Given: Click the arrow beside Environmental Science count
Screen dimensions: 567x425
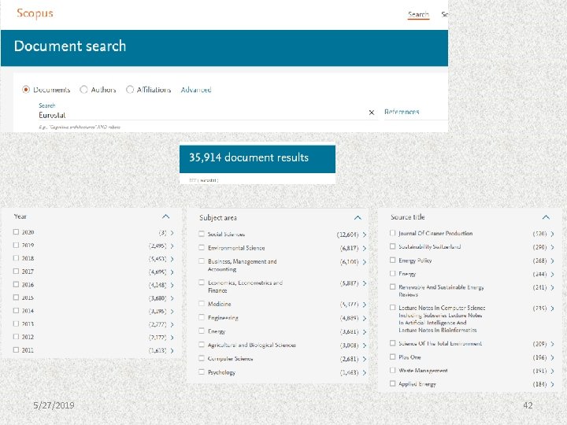Looking at the screenshot, I should tap(365, 248).
